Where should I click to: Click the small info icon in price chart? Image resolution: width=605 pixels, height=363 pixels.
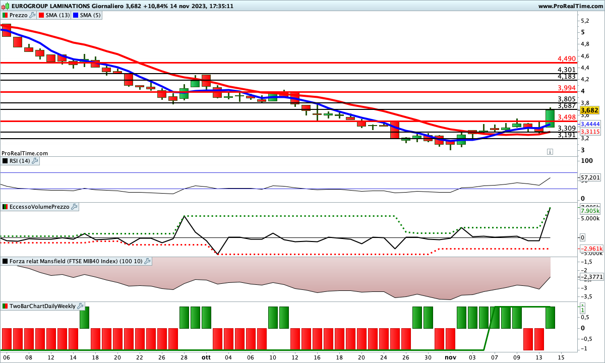pos(550,151)
